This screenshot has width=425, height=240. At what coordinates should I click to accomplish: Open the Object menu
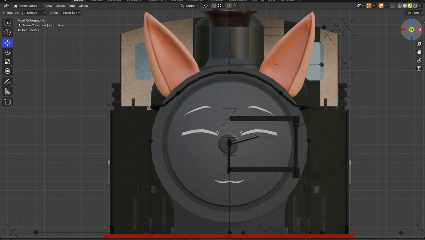83,6
